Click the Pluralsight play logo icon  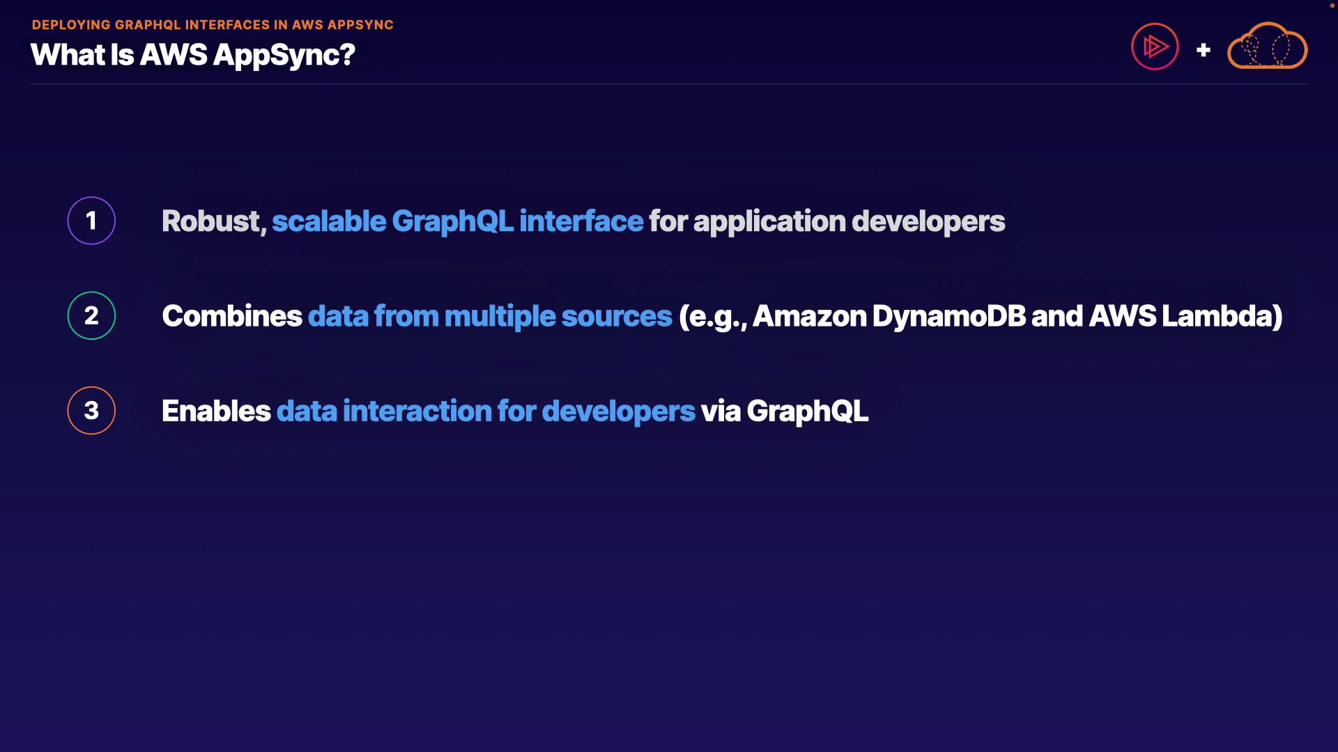tap(1155, 47)
